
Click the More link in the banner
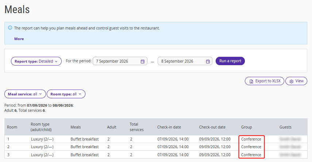coord(19,39)
